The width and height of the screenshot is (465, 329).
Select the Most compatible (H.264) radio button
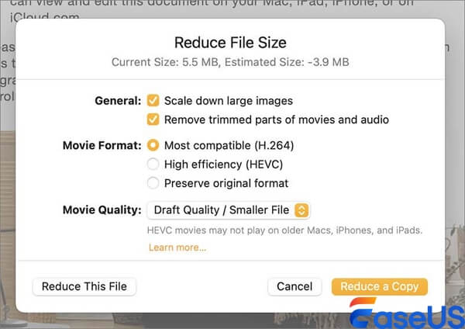(x=153, y=145)
